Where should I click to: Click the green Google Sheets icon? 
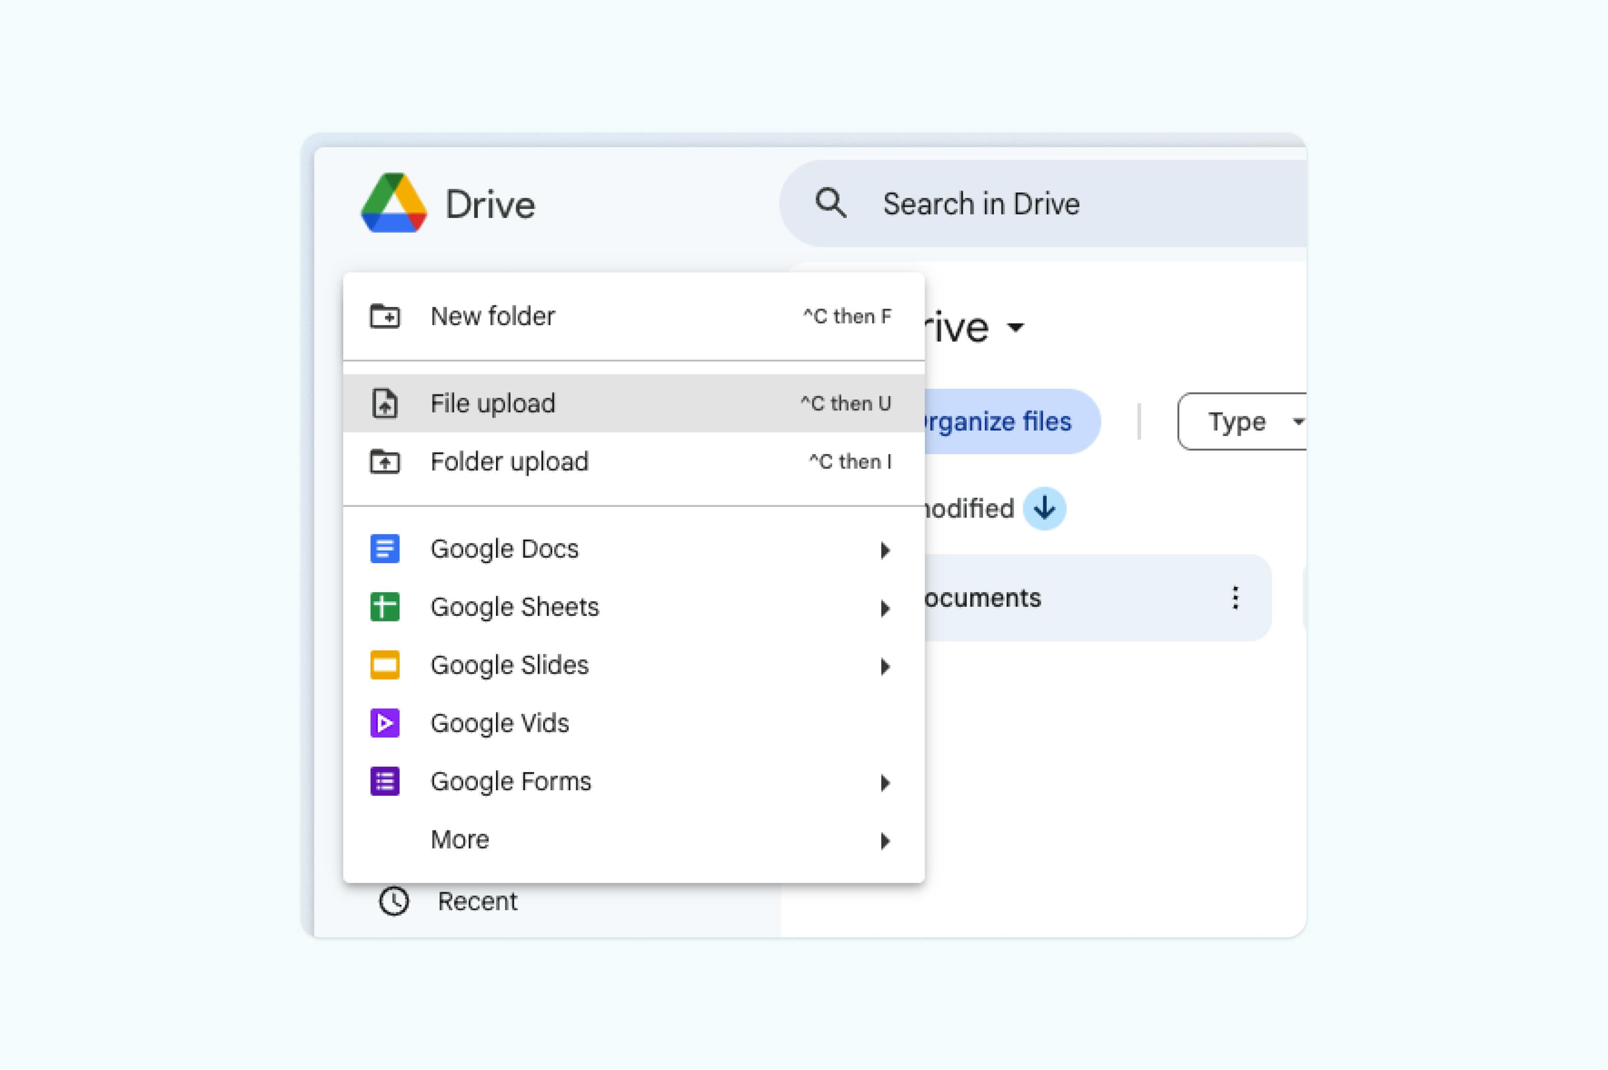385,607
